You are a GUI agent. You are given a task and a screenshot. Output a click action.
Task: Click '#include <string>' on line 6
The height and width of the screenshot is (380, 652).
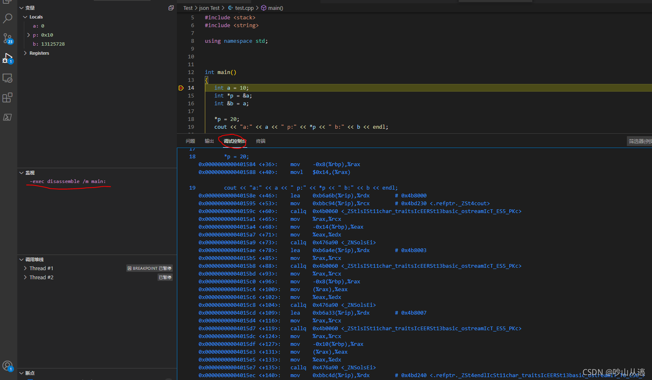(232, 25)
